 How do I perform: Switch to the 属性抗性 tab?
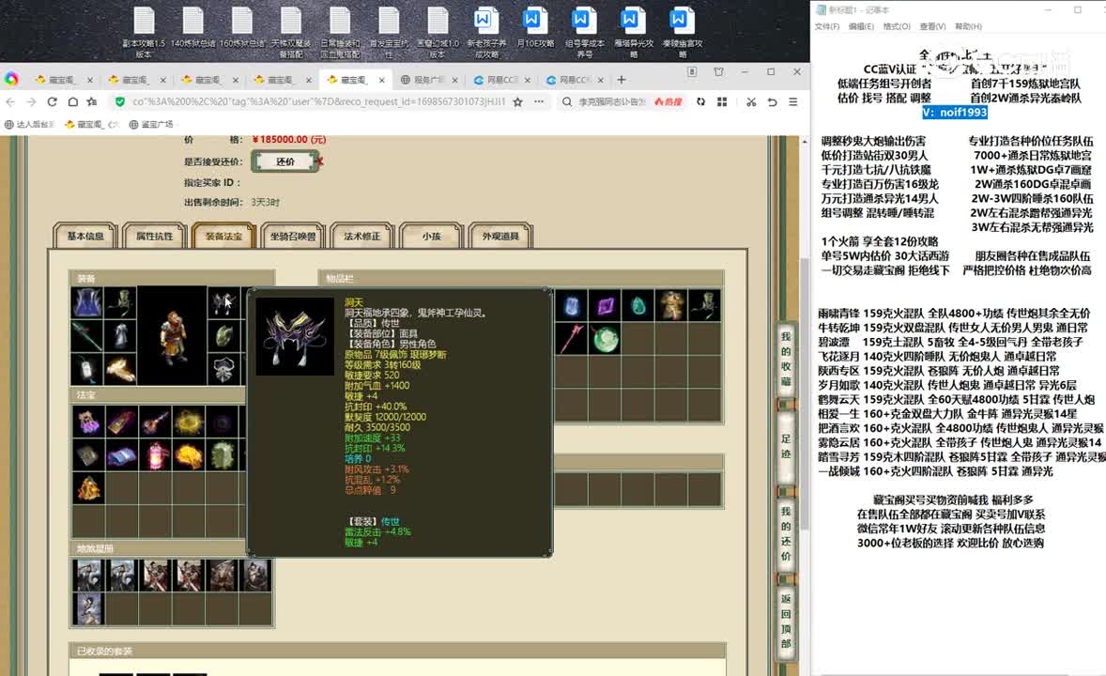coord(155,236)
